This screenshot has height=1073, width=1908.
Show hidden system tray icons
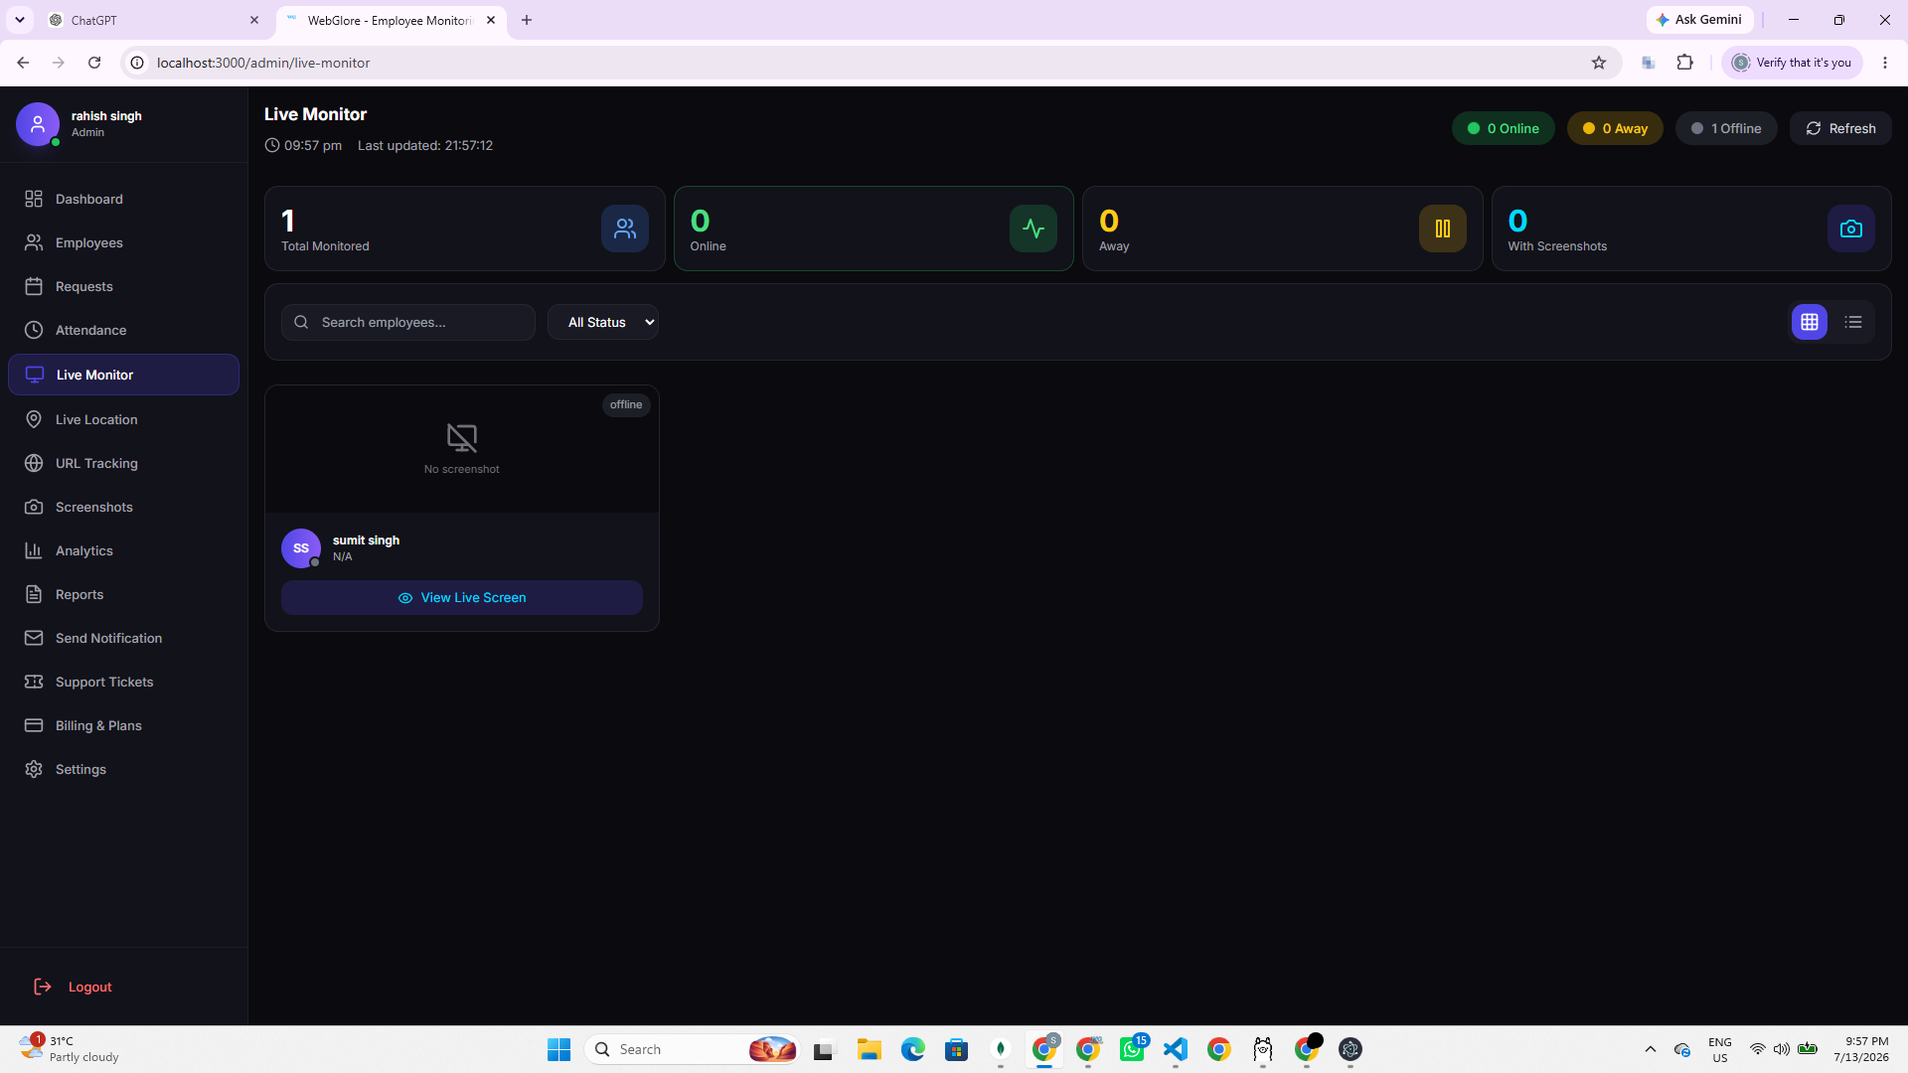tap(1651, 1049)
